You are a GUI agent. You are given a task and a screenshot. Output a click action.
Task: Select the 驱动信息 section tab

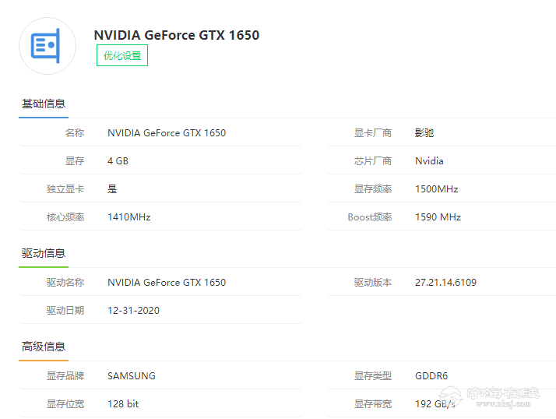point(44,253)
